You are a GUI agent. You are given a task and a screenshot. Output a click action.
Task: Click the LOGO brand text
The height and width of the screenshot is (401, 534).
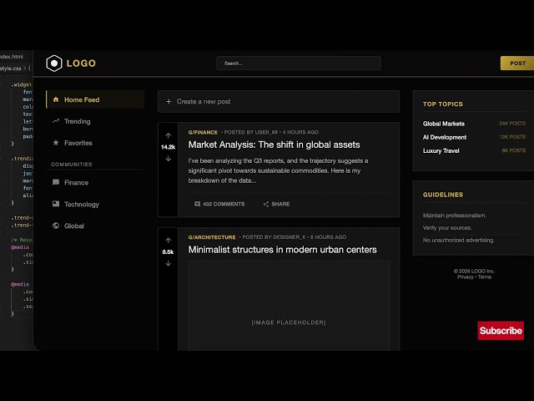81,63
